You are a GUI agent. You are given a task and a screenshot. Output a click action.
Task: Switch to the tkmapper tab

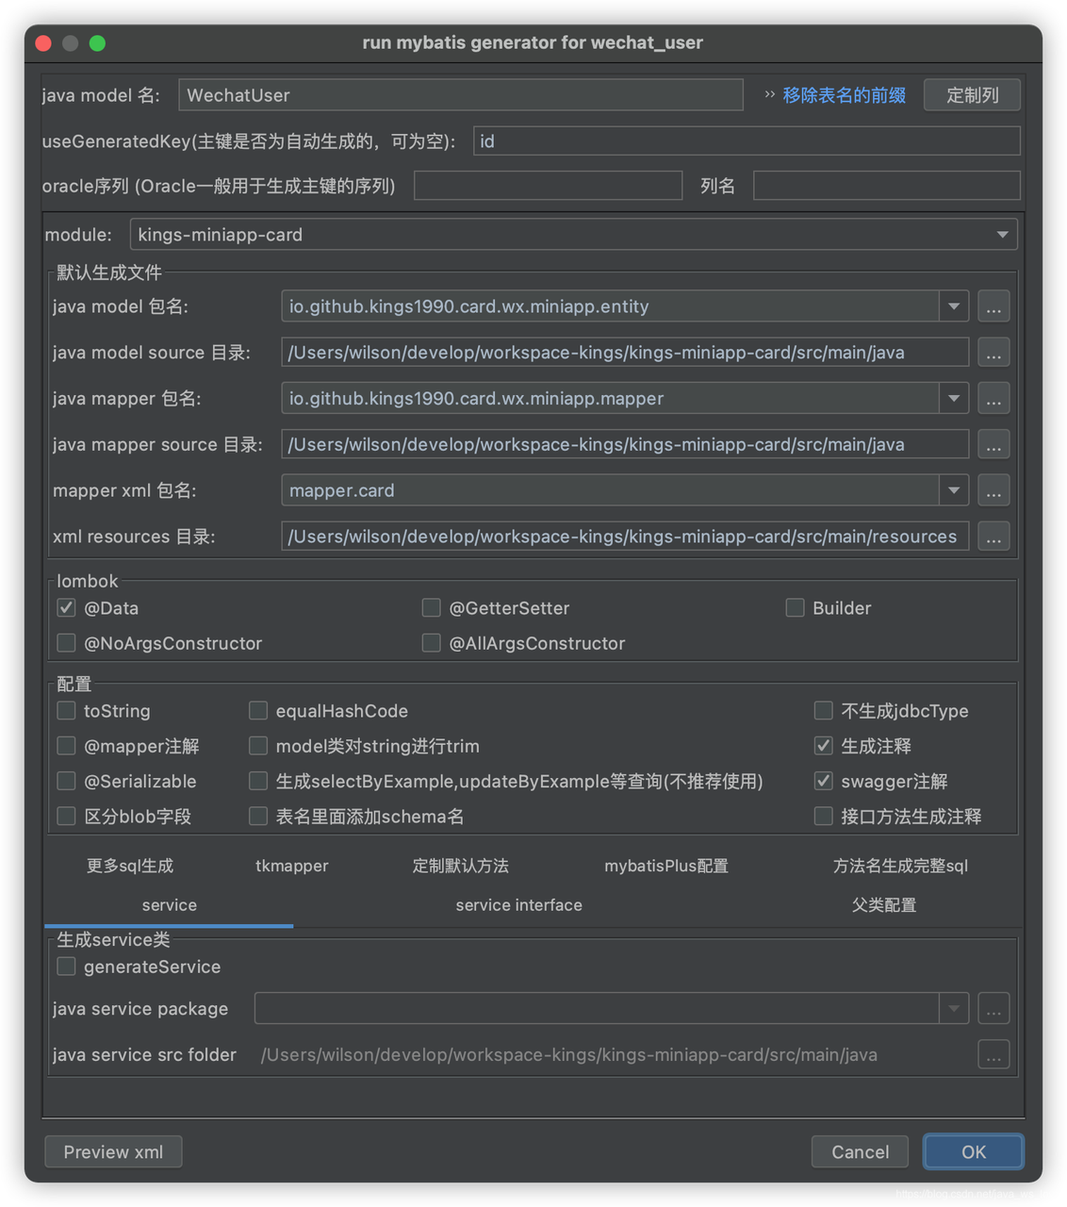291,866
